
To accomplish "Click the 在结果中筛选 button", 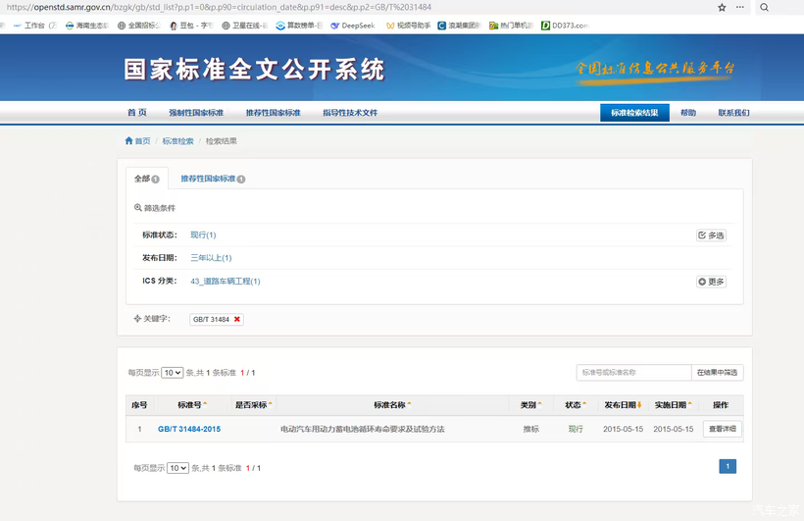I will click(718, 373).
